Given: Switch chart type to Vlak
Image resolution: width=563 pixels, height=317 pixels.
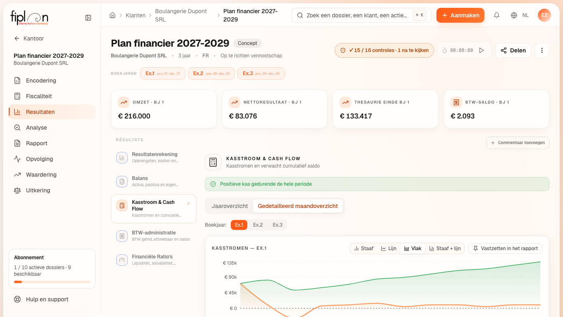Looking at the screenshot, I should pyautogui.click(x=413, y=248).
